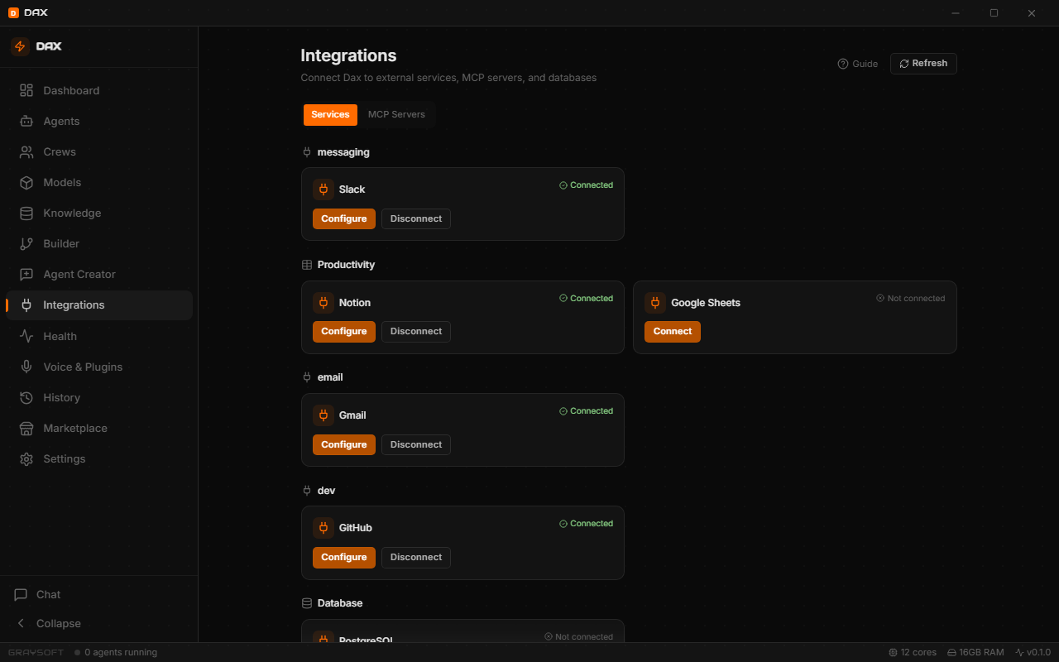This screenshot has height=662, width=1059.
Task: Click the Builder branch icon
Action: pyautogui.click(x=26, y=243)
